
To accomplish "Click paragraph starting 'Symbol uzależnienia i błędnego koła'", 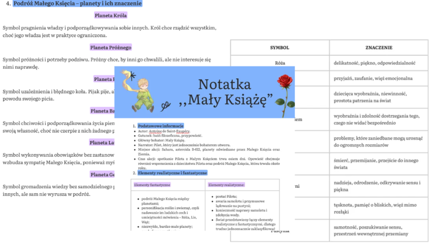I will pos(58,95).
